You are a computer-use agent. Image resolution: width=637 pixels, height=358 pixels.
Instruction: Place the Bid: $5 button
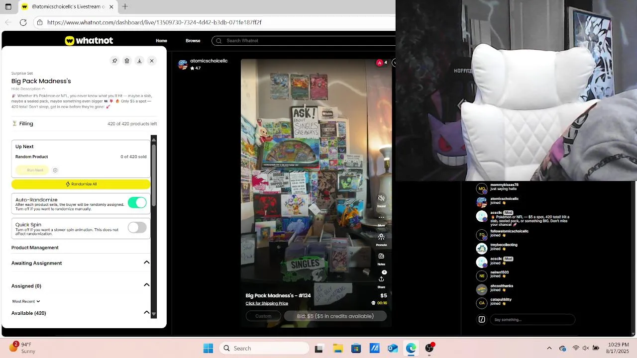335,316
